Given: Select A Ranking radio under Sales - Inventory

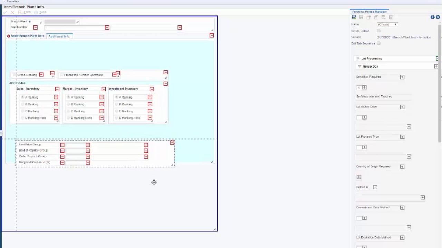Looking at the screenshot, I should click(x=23, y=97).
